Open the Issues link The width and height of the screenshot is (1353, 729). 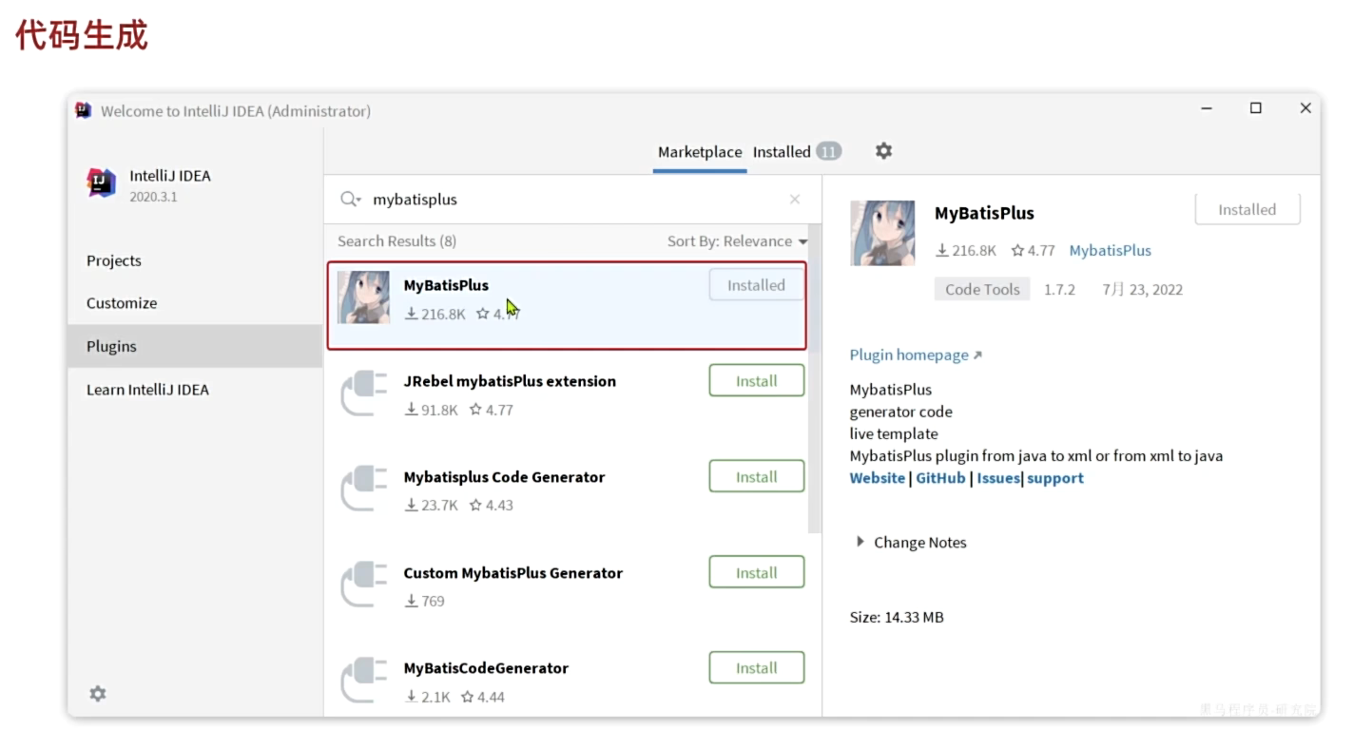click(x=998, y=478)
